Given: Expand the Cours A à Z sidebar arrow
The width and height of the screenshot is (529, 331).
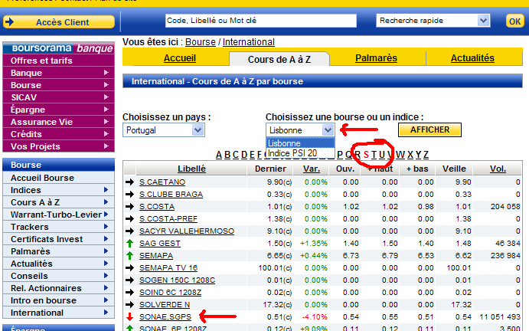Looking at the screenshot, I should 106,202.
